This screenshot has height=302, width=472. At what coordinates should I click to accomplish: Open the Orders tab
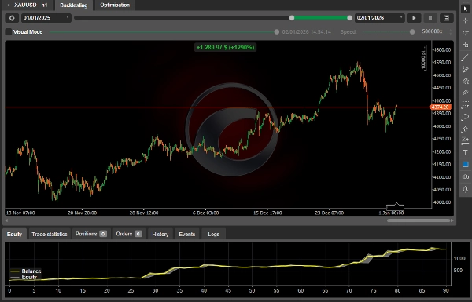[x=129, y=234]
